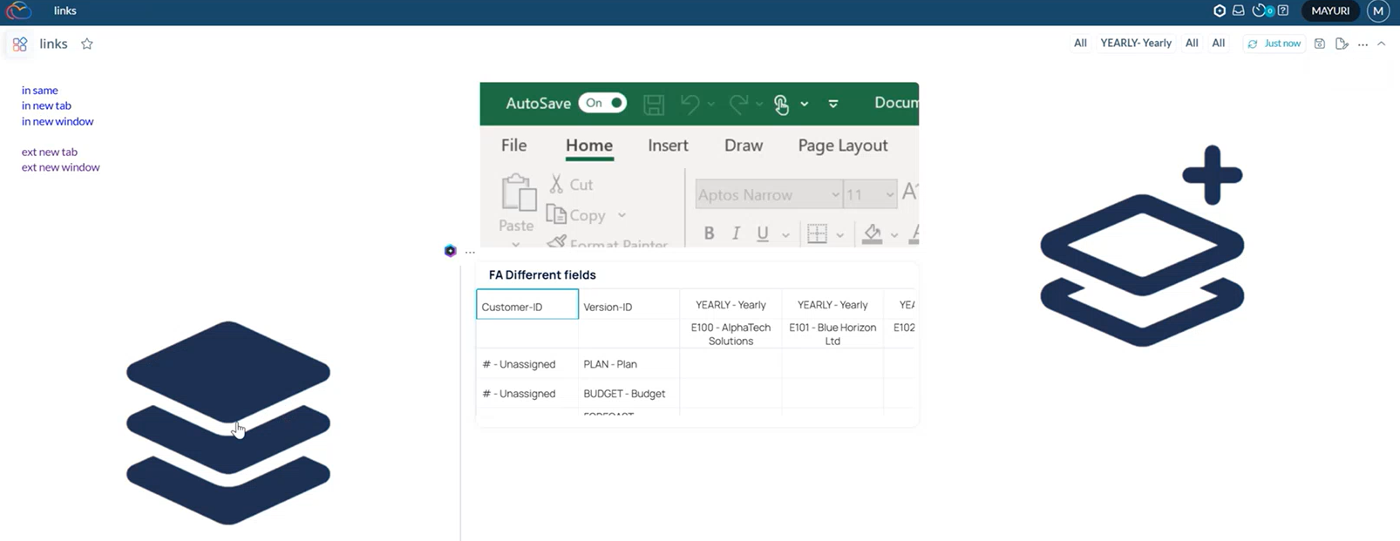This screenshot has height=541, width=1400.
Task: Open the widget's three-dot menu above FA Differrent fields
Action: pyautogui.click(x=470, y=252)
